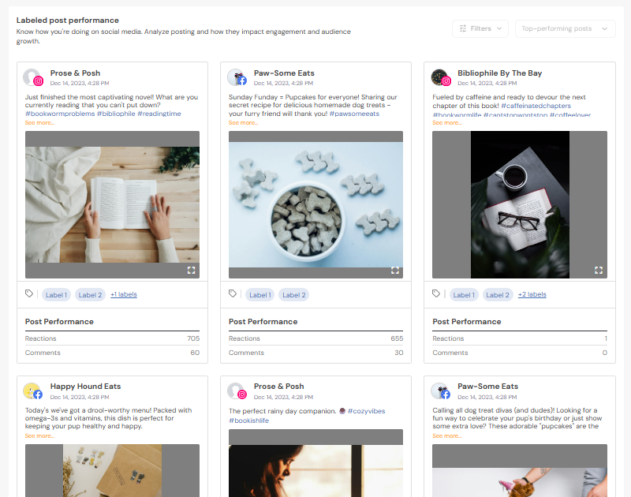Follow the #bookishlife hashtag

point(248,420)
